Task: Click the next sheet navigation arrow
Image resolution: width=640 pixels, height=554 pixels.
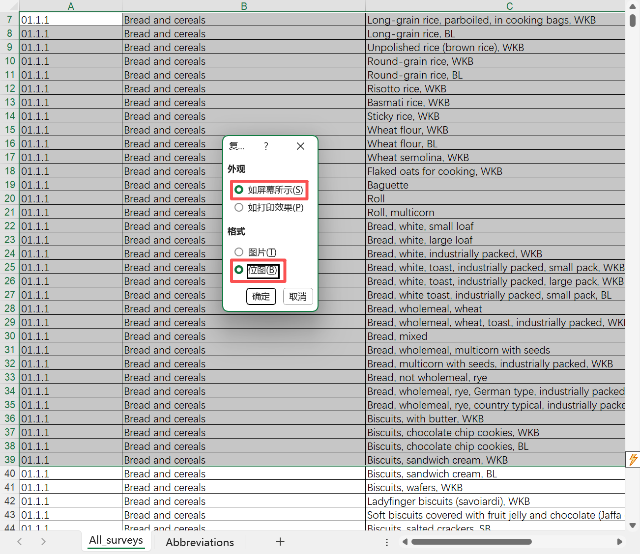Action: (x=43, y=542)
